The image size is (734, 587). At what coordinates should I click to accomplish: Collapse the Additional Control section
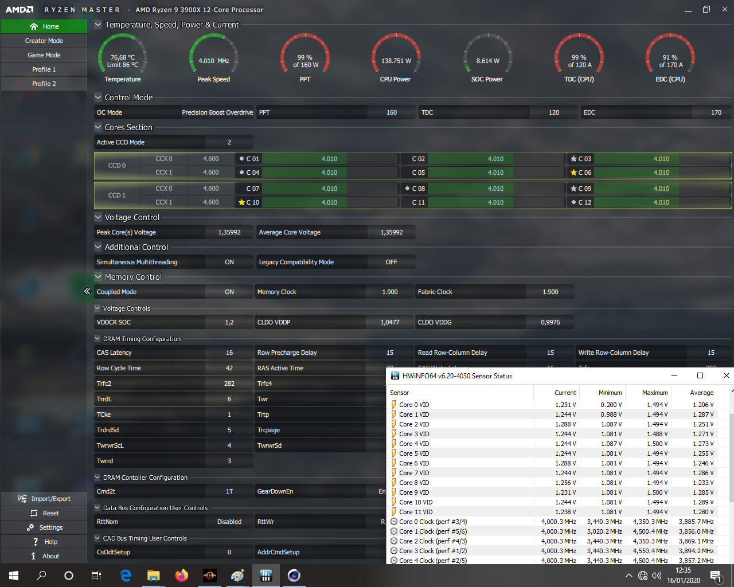coord(98,247)
